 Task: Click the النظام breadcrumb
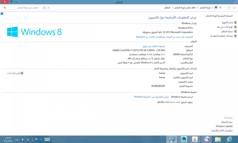click(x=167, y=8)
